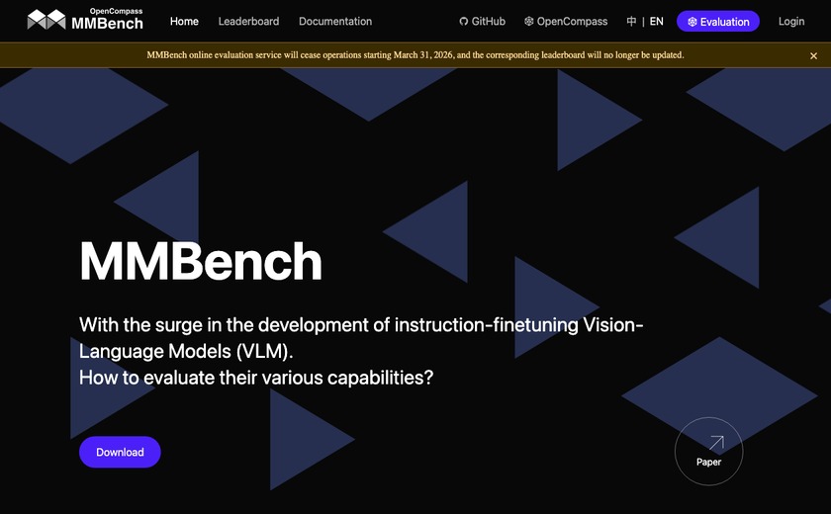
Task: Open the Documentation nav item
Action: tap(335, 21)
